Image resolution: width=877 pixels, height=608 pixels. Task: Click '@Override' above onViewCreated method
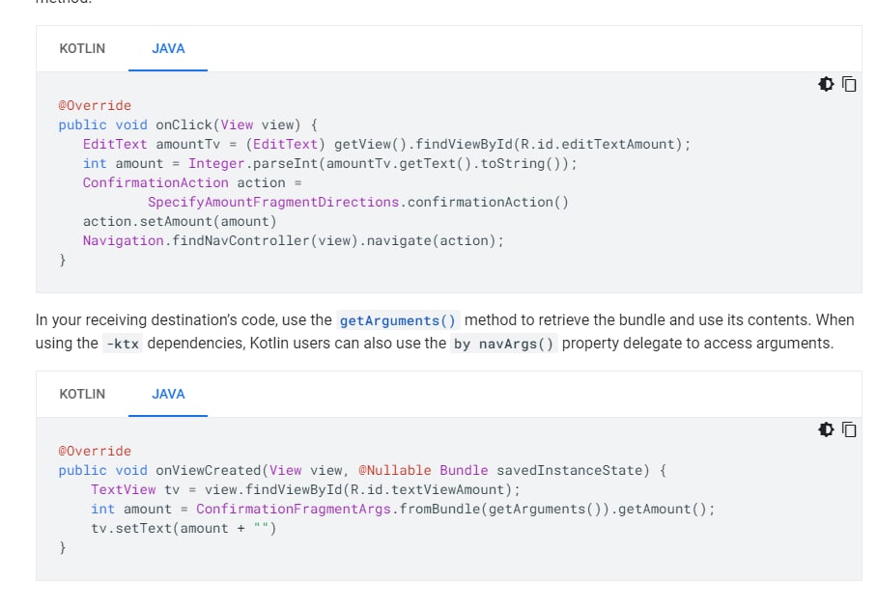tap(95, 451)
